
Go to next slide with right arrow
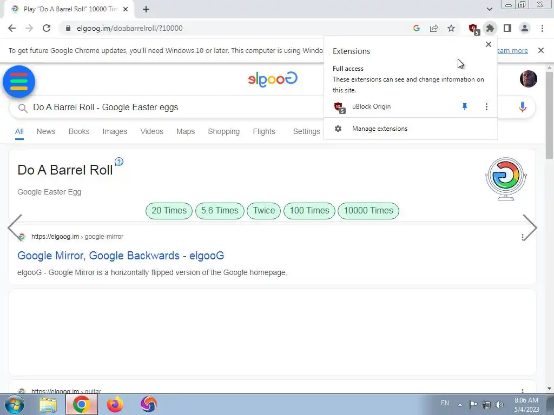(x=530, y=227)
